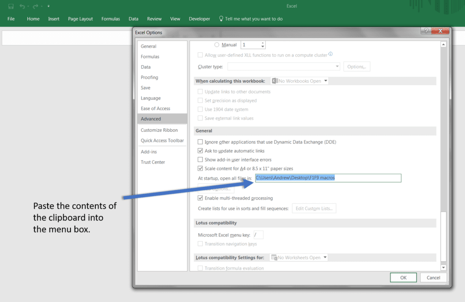
Task: Click the Microsoft Excel menu key field
Action: pos(258,235)
